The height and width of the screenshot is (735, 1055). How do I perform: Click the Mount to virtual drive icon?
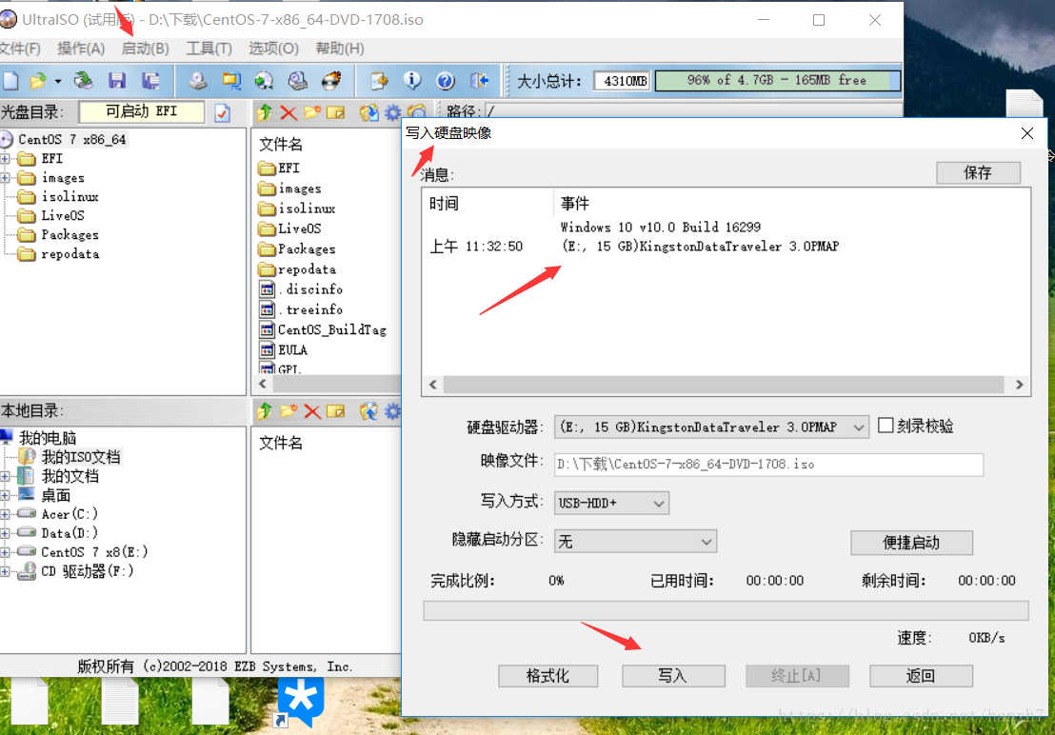[297, 81]
